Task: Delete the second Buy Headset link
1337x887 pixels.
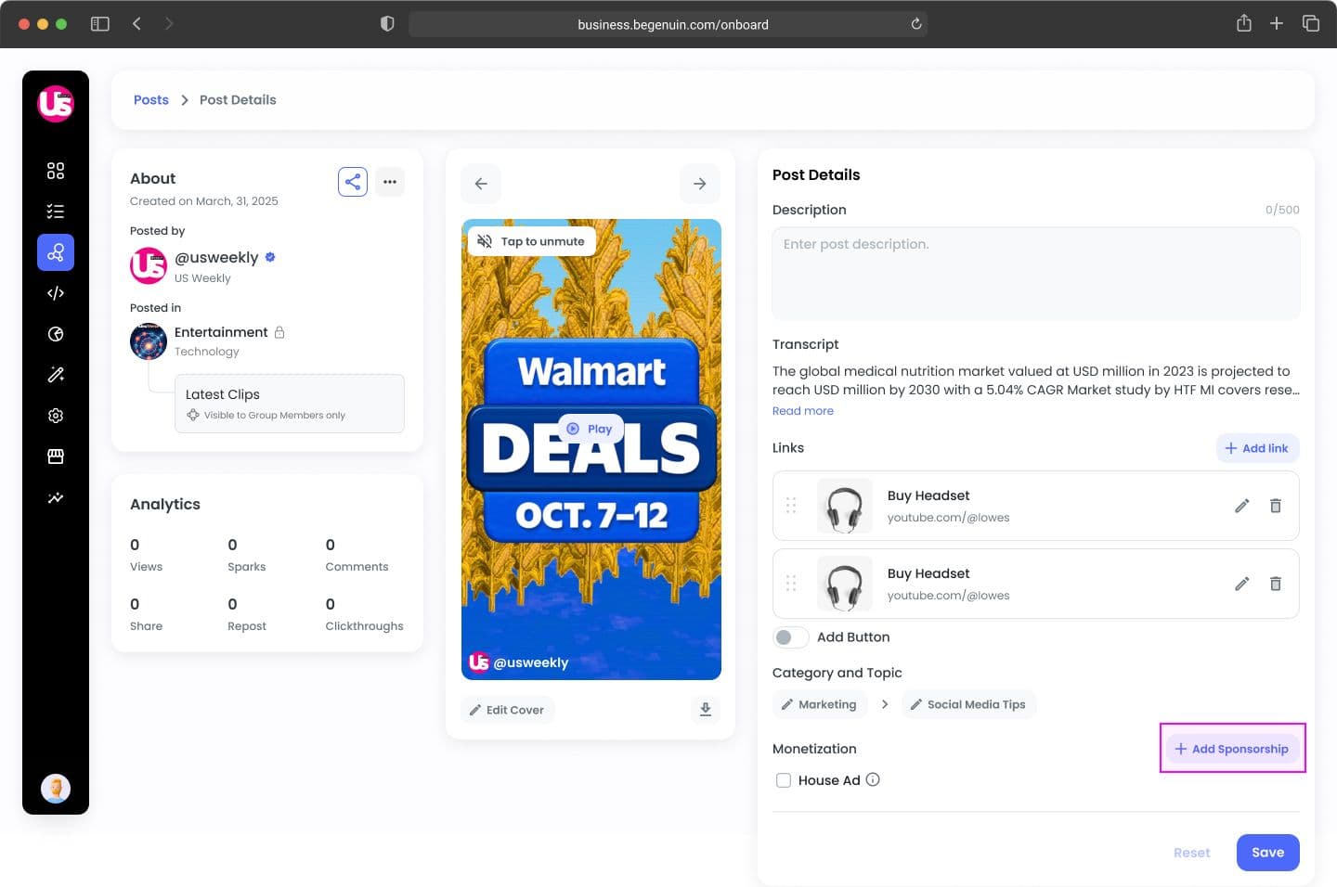Action: pos(1276,584)
